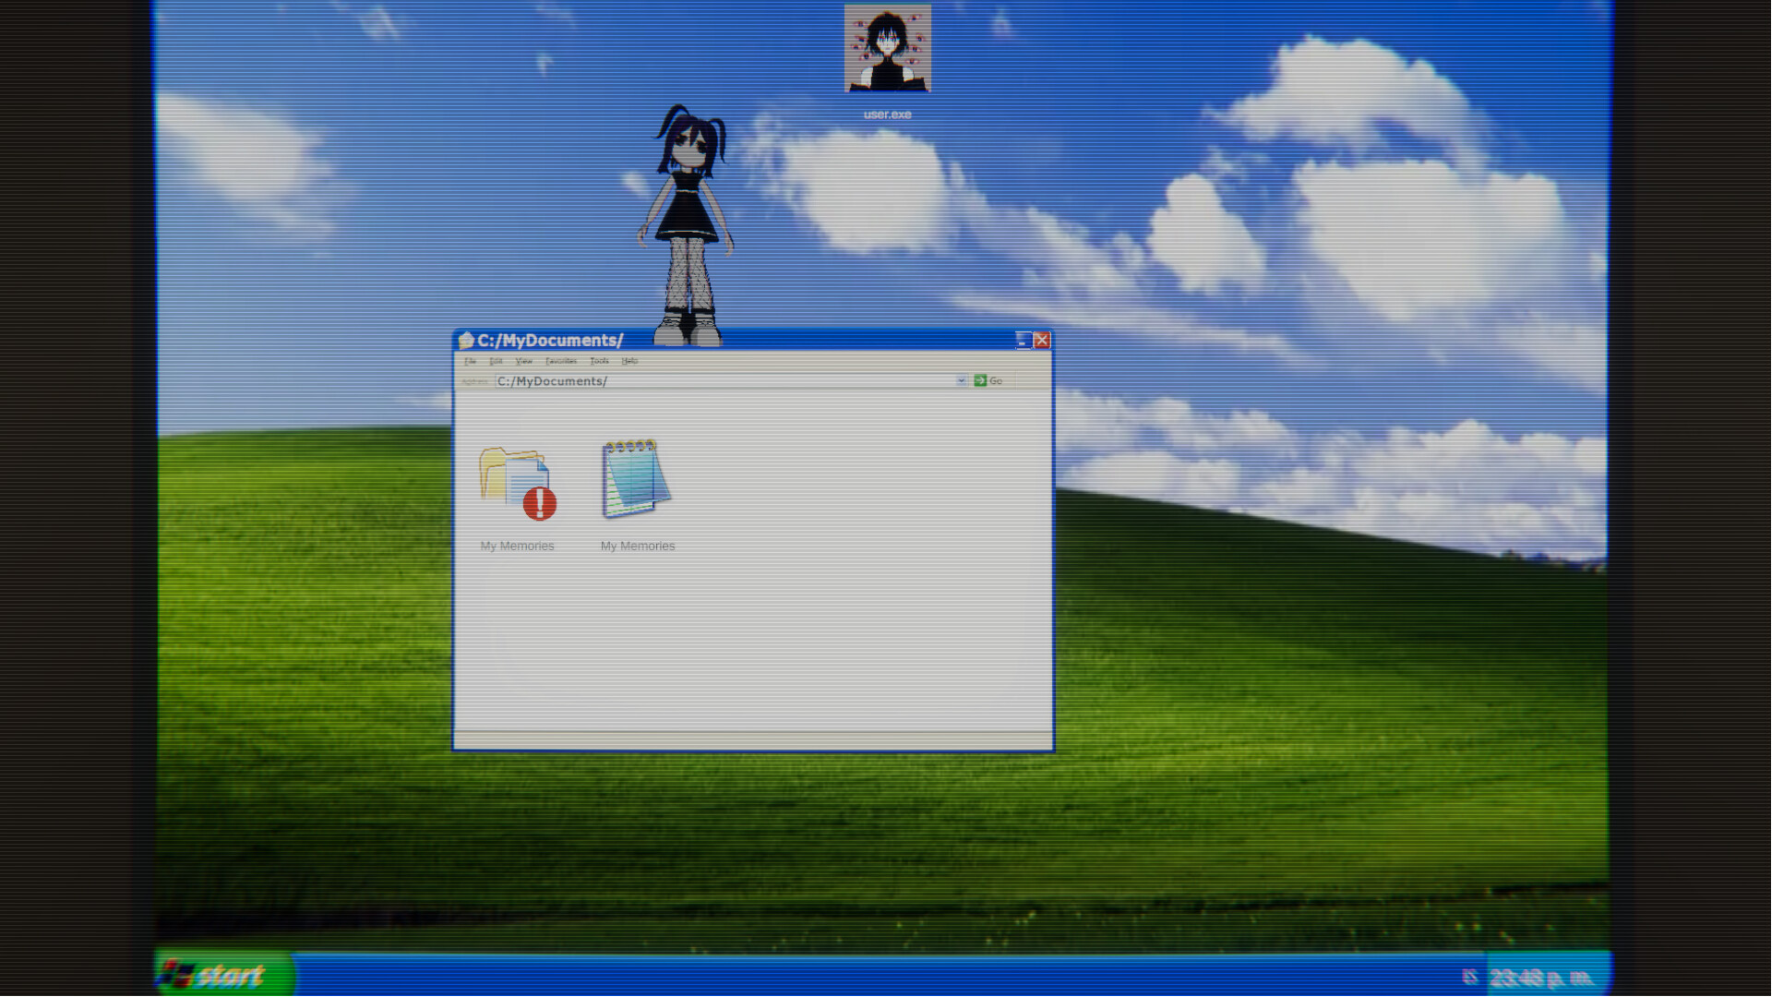Open the My Memories folder with warning badge

517,485
